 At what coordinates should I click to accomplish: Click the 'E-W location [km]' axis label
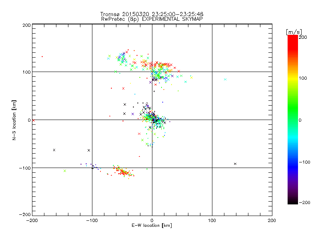pos(152,226)
